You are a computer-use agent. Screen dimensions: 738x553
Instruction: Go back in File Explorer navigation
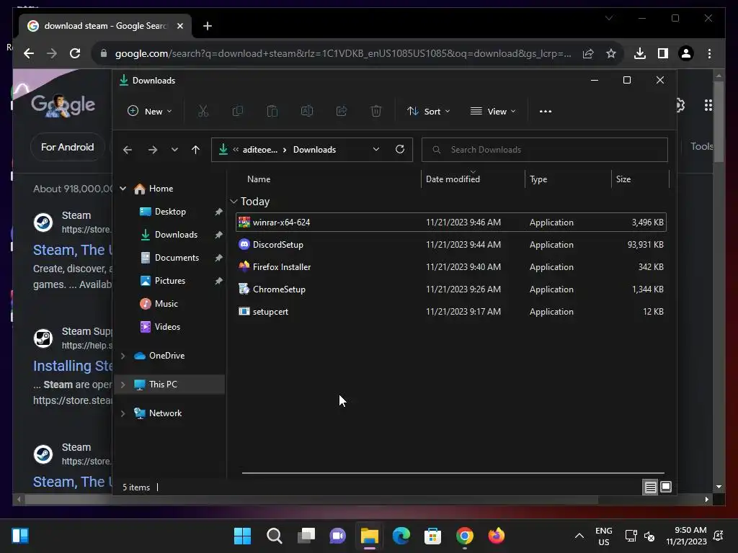(128, 150)
